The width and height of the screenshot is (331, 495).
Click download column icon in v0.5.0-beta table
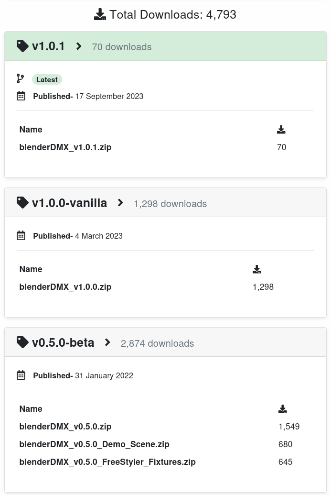point(283,409)
